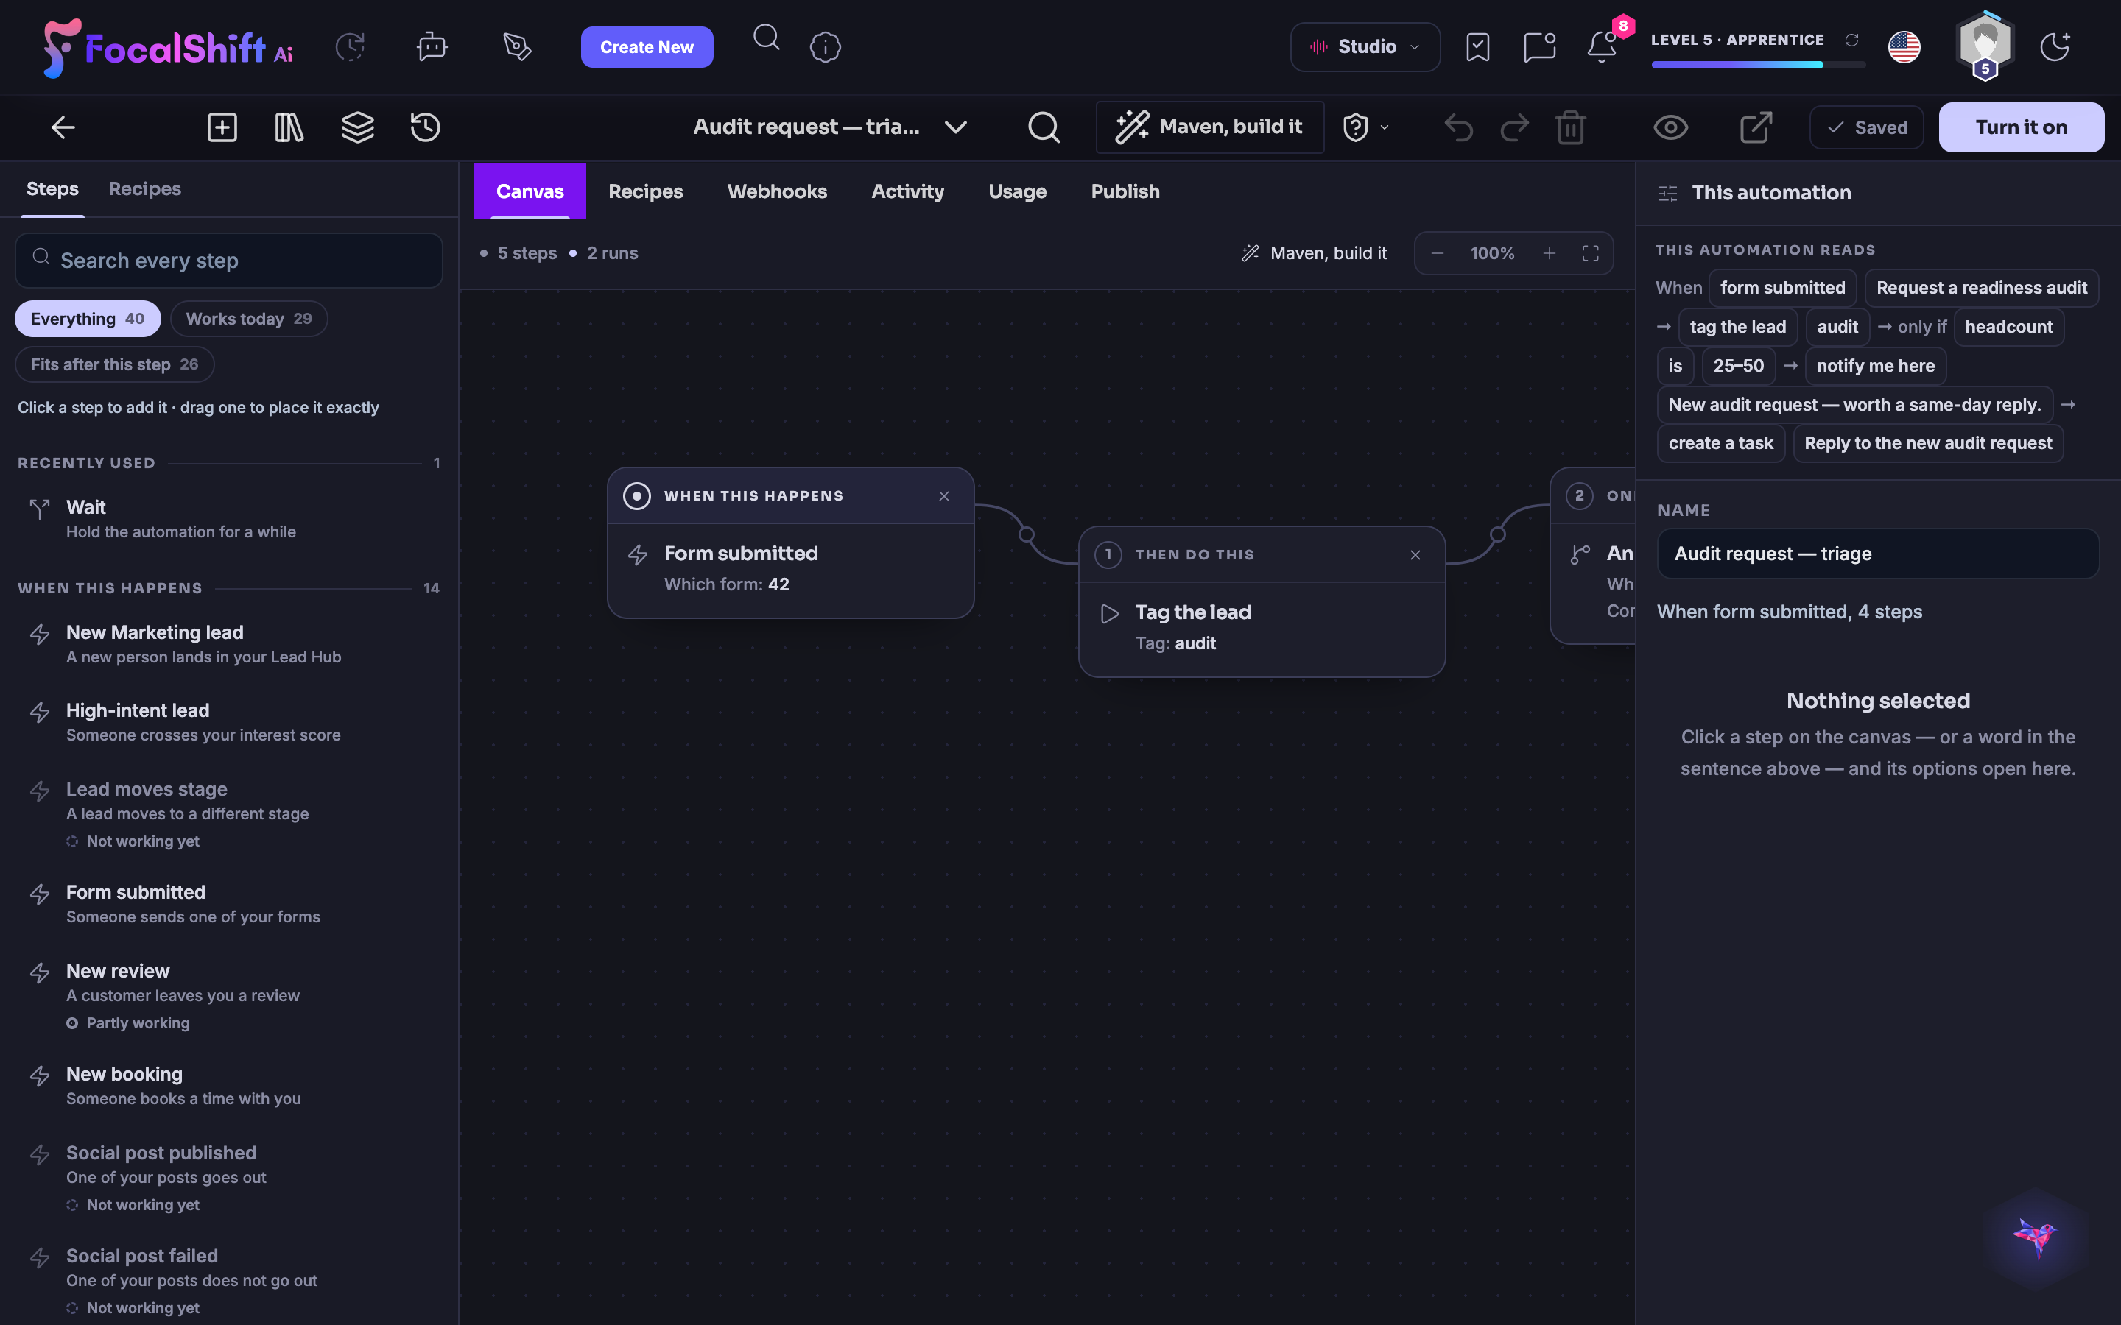This screenshot has width=2121, height=1325.
Task: Click canvas Maven, build it link
Action: tap(1314, 253)
